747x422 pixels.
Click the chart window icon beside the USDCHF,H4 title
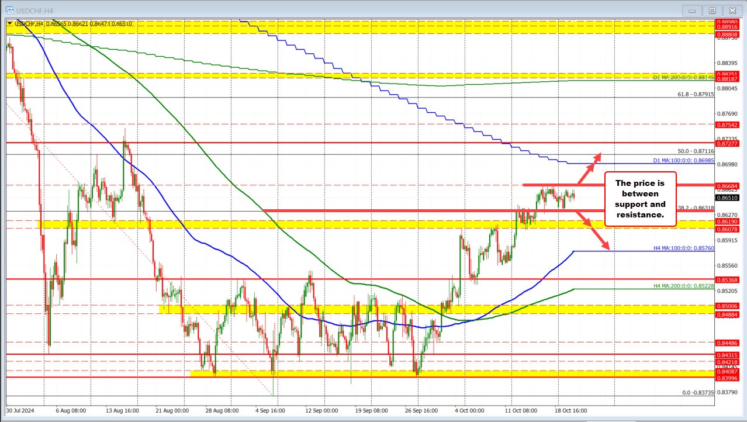(x=7, y=10)
